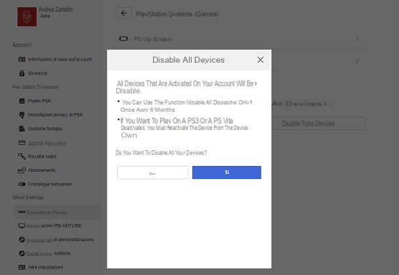
Task: Click the Riscatta codici key icon
Action: tap(22, 156)
